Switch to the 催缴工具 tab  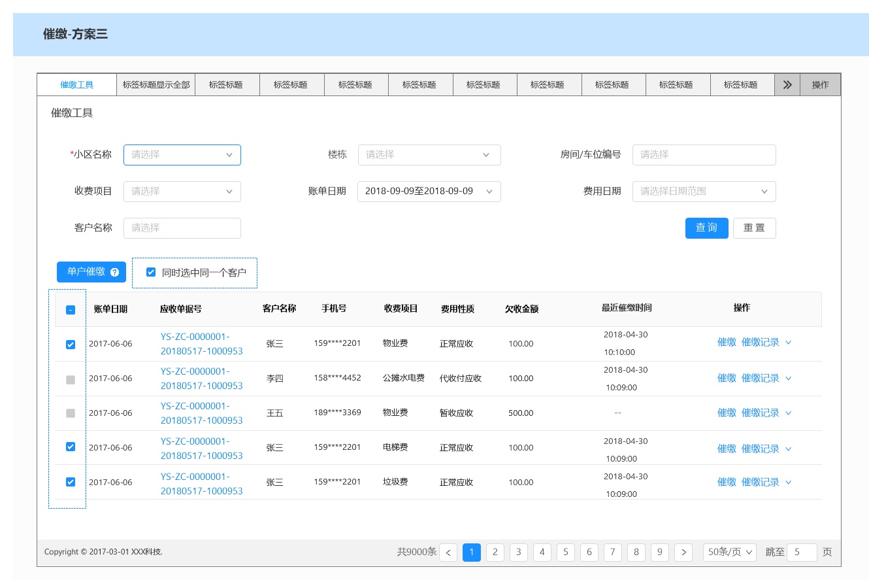click(x=77, y=85)
